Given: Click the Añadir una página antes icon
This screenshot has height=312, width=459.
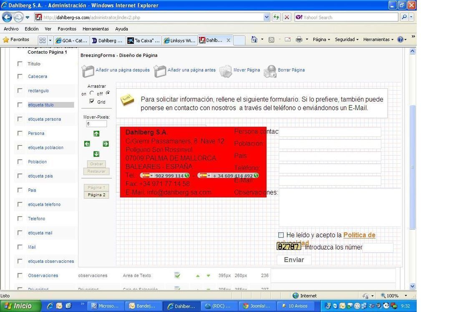Looking at the screenshot, I should click(160, 71).
